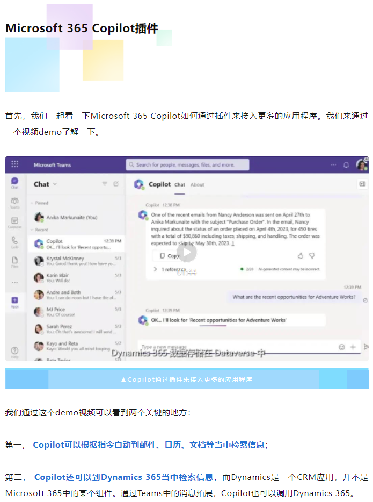373x502 pixels.
Task: Switch to Copilot Chat tab
Action: click(x=180, y=185)
